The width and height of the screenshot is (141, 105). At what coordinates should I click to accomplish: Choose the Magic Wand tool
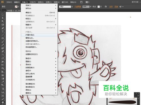click(3, 21)
